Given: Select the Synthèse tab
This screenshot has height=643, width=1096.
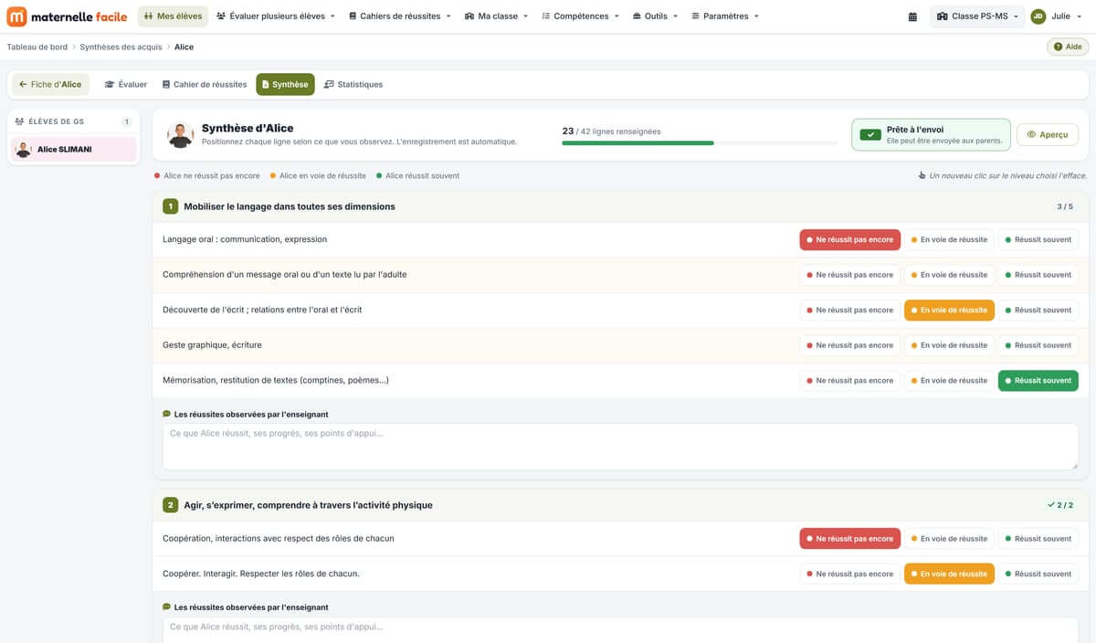Looking at the screenshot, I should point(285,84).
